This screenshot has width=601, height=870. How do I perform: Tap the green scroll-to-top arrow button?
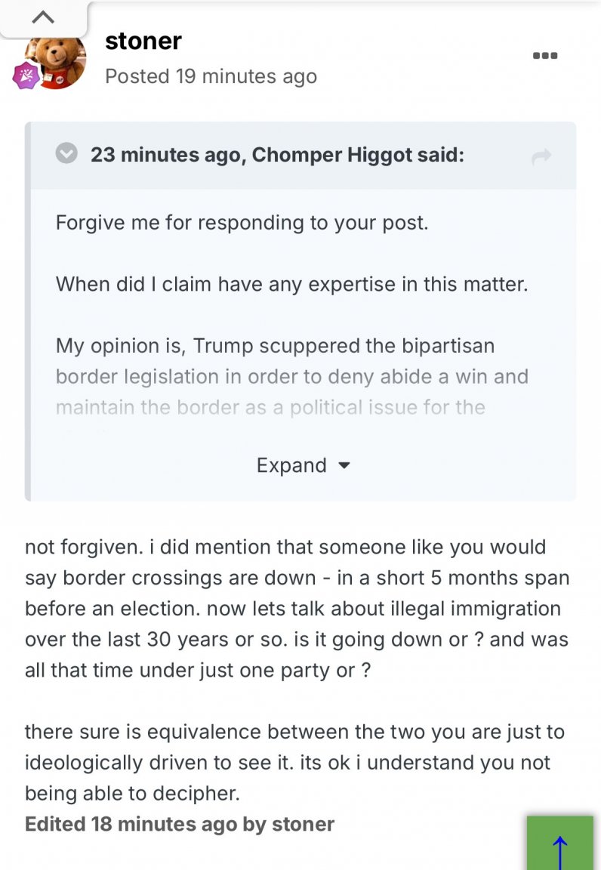click(x=560, y=844)
